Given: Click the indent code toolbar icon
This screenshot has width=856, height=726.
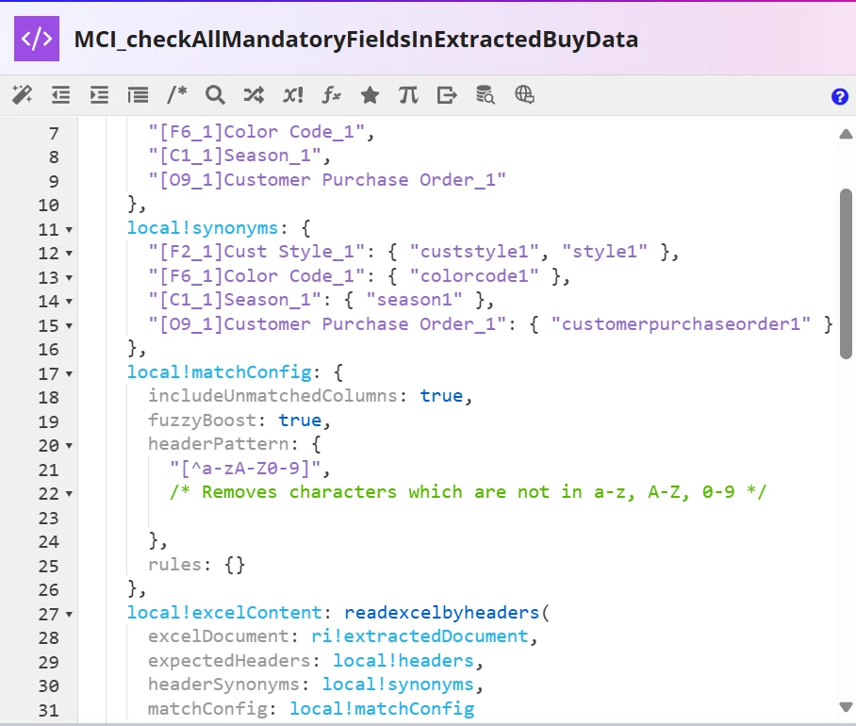Looking at the screenshot, I should point(99,95).
